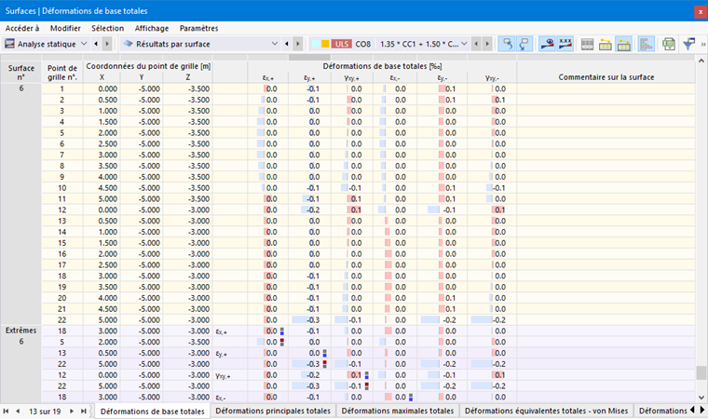The width and height of the screenshot is (708, 419).
Task: Select grid point 1 row number
Action: [61, 89]
